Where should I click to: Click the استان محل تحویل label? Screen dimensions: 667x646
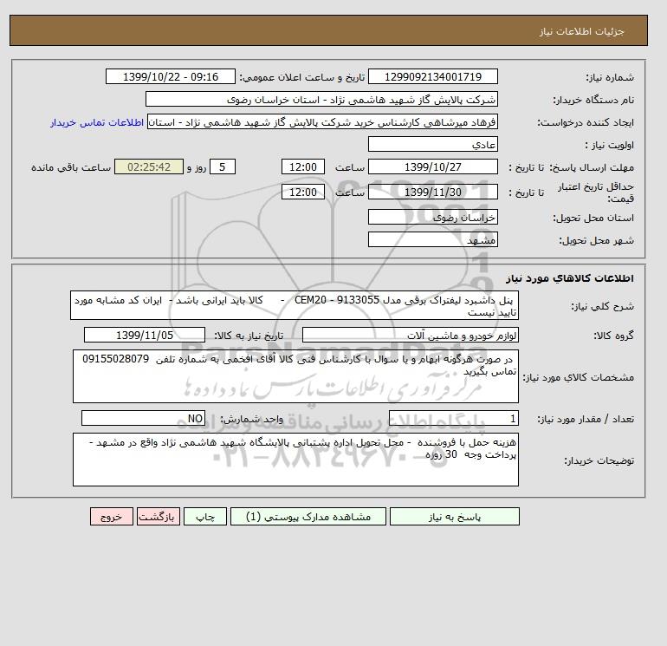click(593, 218)
